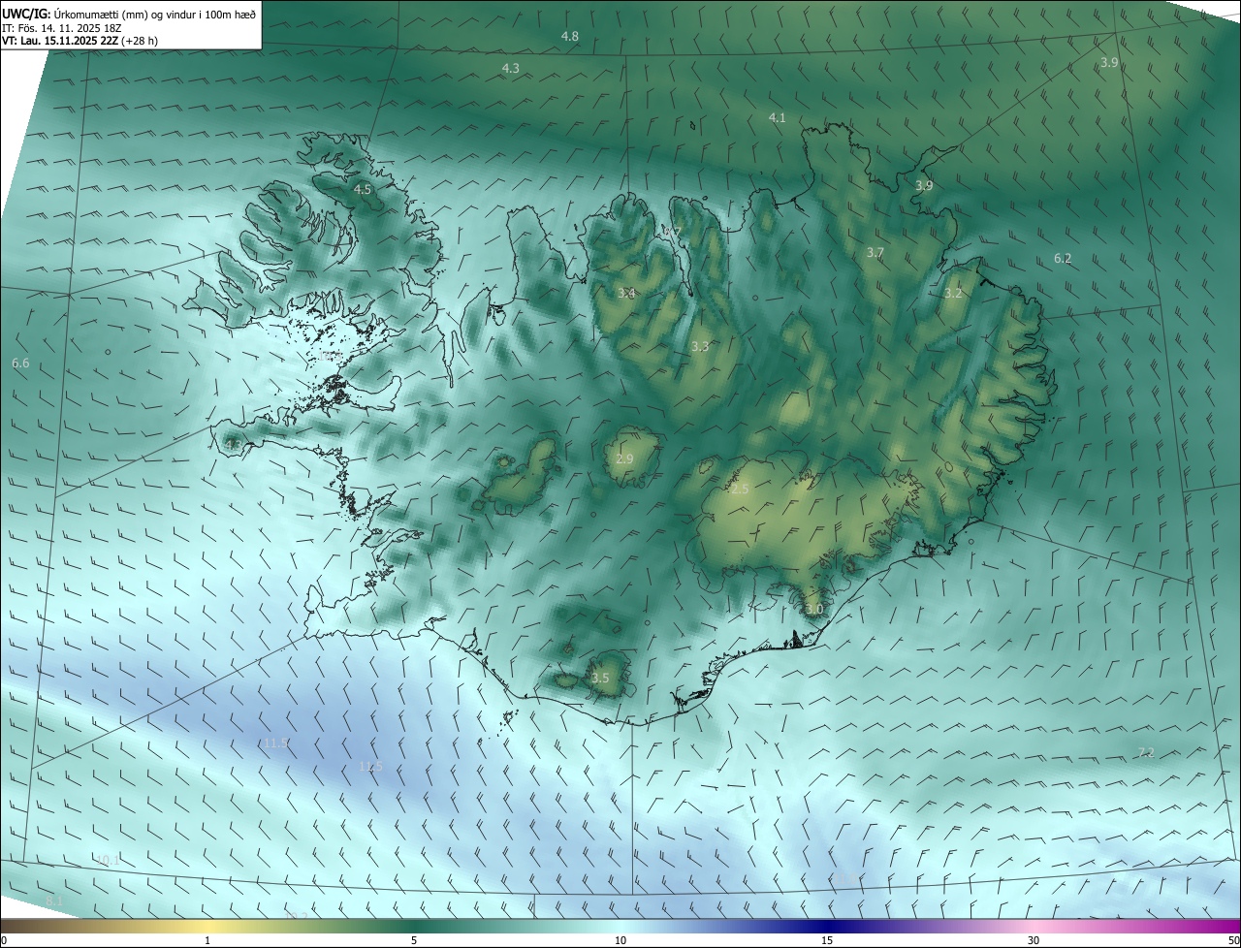This screenshot has height=948, width=1241.
Task: Click the 50 tick on the color scale
Action: click(x=1233, y=940)
